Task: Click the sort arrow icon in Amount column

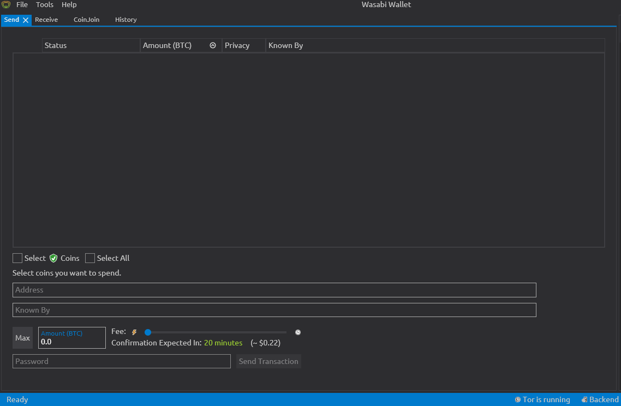Action: (x=213, y=45)
